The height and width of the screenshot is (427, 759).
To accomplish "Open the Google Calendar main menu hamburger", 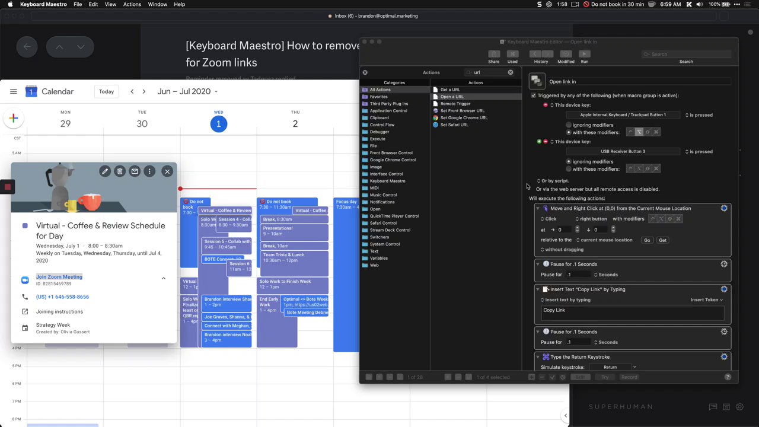I will (13, 91).
